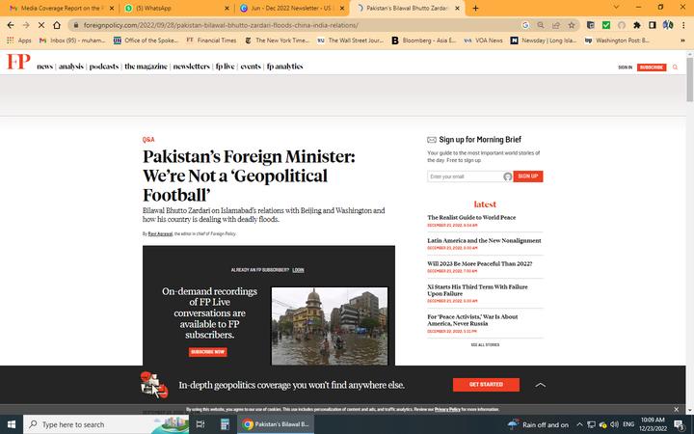Open the magazine menu item
The image size is (694, 434).
pos(146,67)
